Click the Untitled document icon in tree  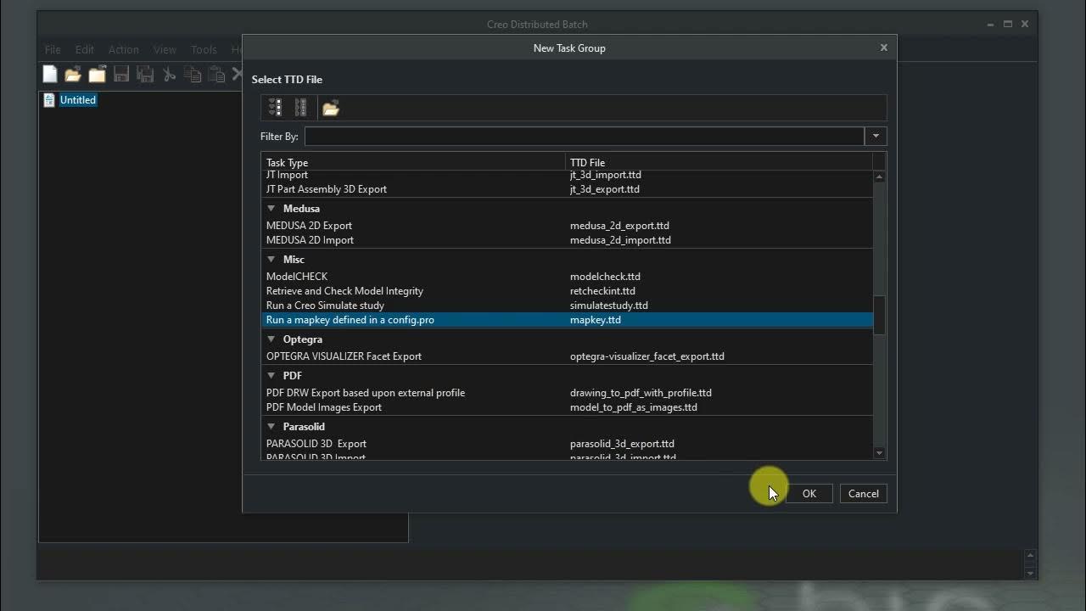(x=49, y=100)
